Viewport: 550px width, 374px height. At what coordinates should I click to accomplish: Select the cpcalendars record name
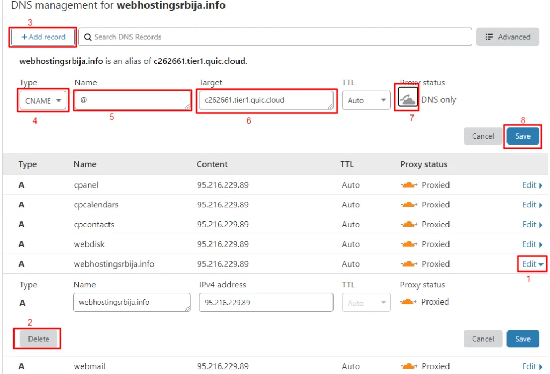coord(96,205)
